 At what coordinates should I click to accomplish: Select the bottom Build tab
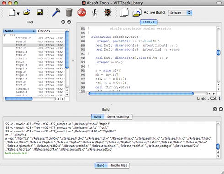101,165
